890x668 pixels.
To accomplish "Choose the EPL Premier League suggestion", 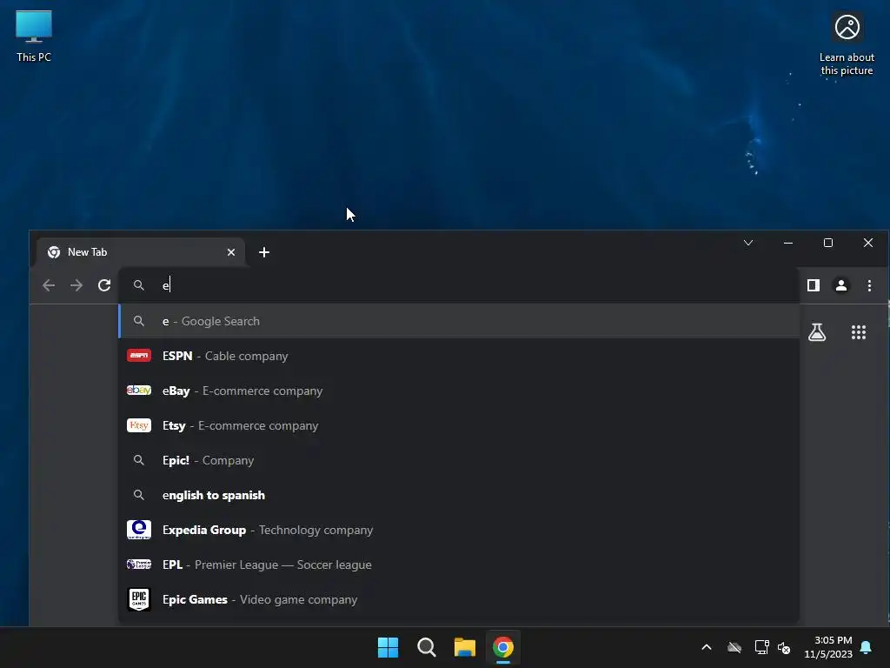I will [459, 564].
